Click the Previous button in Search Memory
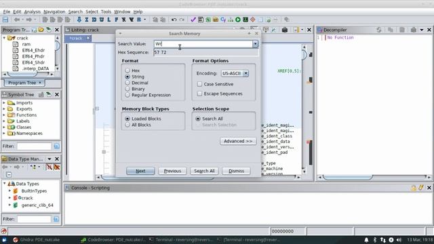 172,171
